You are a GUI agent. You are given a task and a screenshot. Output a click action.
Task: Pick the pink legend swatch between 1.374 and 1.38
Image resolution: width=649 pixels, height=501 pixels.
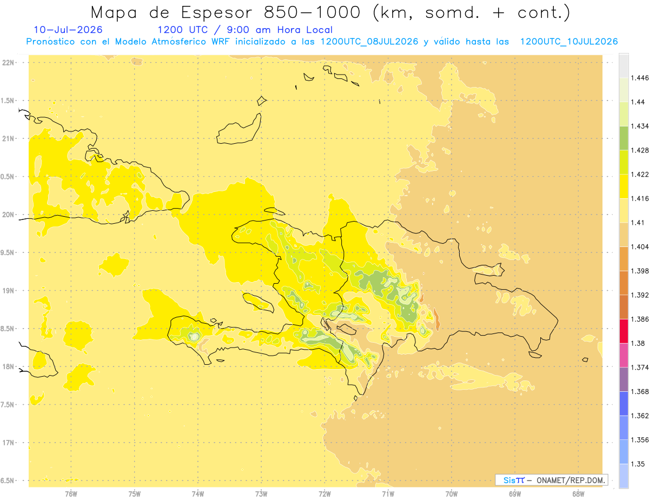point(624,355)
